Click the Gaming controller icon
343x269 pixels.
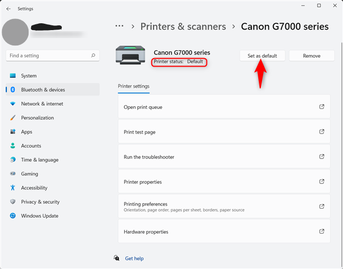click(x=13, y=173)
